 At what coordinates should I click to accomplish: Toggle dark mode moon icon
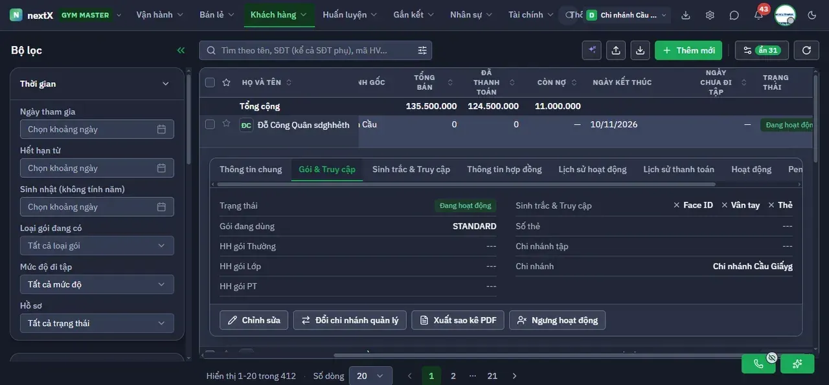click(812, 15)
